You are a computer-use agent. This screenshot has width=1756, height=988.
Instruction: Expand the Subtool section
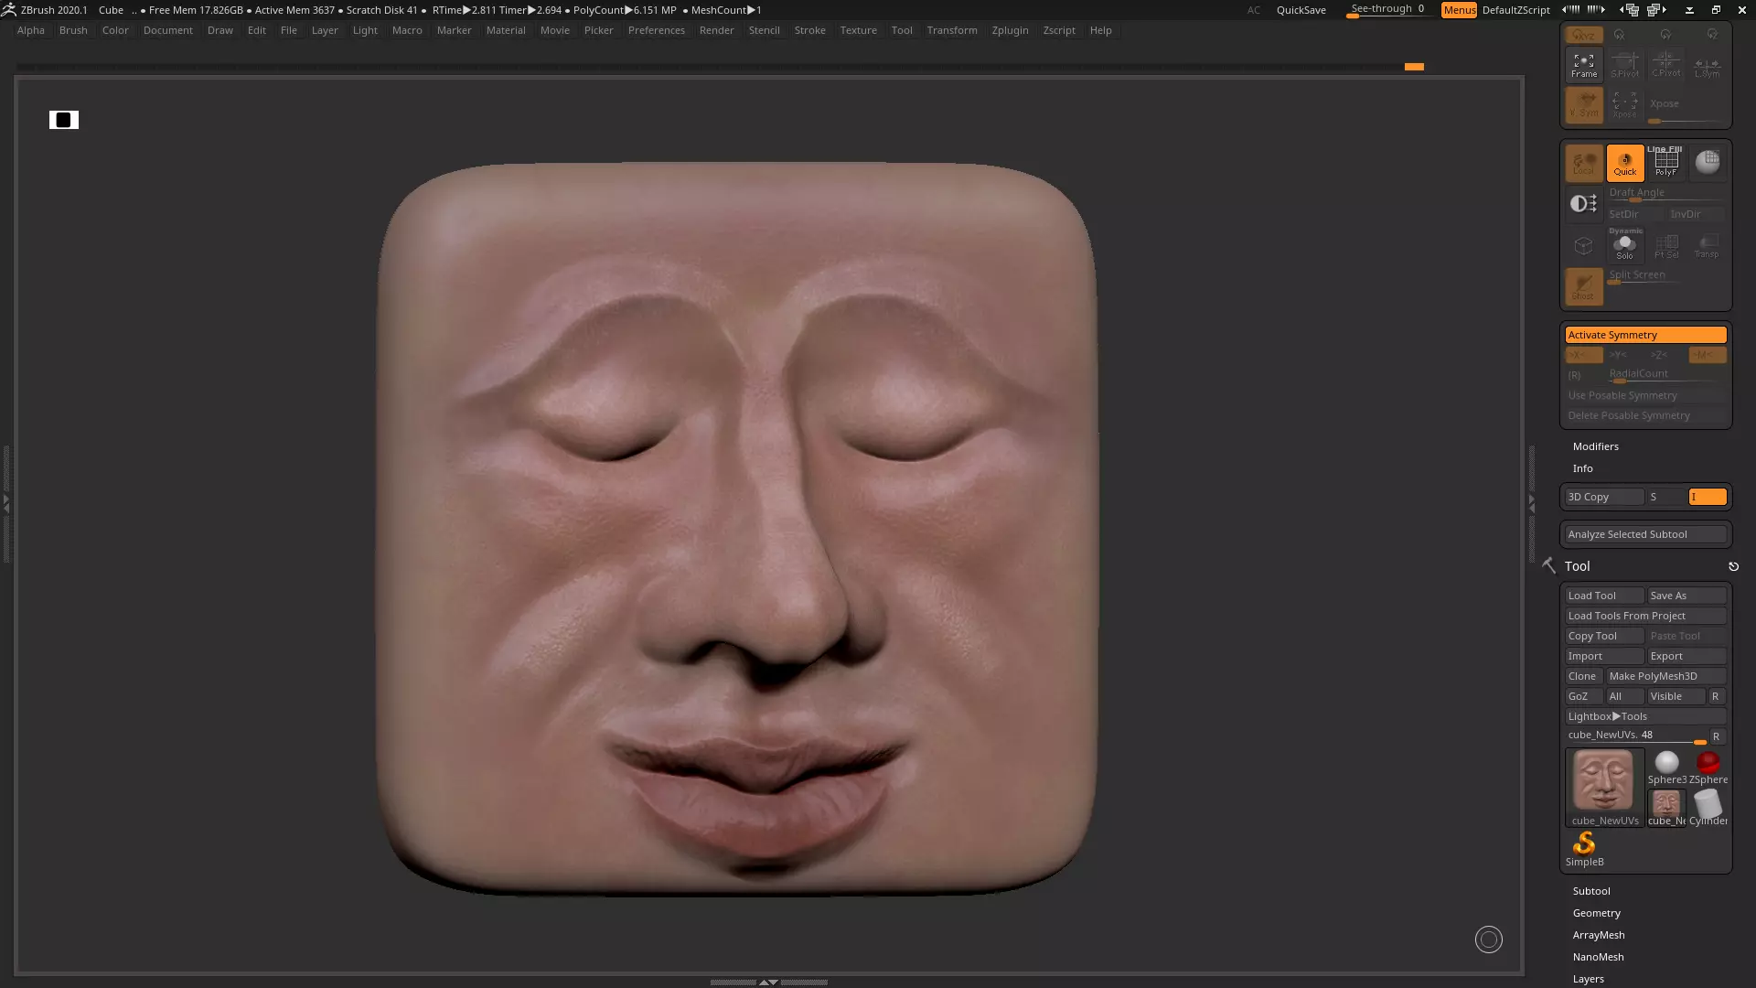pos(1591,891)
